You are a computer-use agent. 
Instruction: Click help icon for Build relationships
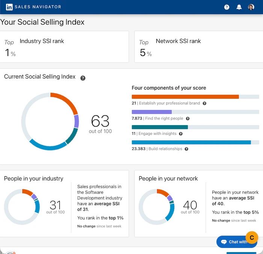tap(186, 149)
